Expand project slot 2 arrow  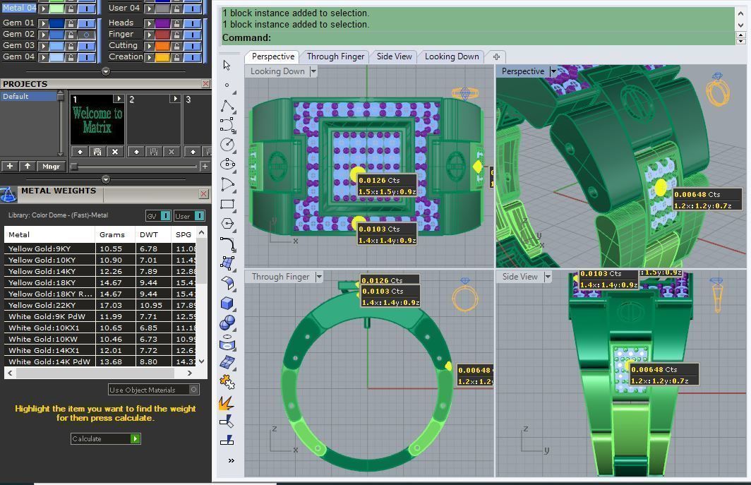[x=175, y=98]
